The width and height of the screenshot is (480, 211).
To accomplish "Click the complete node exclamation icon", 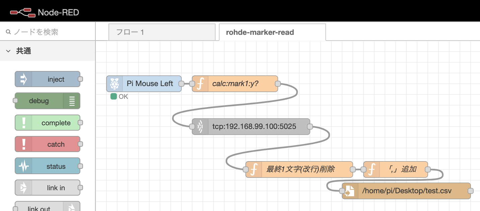I will [x=23, y=123].
